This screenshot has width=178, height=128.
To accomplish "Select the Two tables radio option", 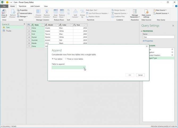I will [53, 59].
